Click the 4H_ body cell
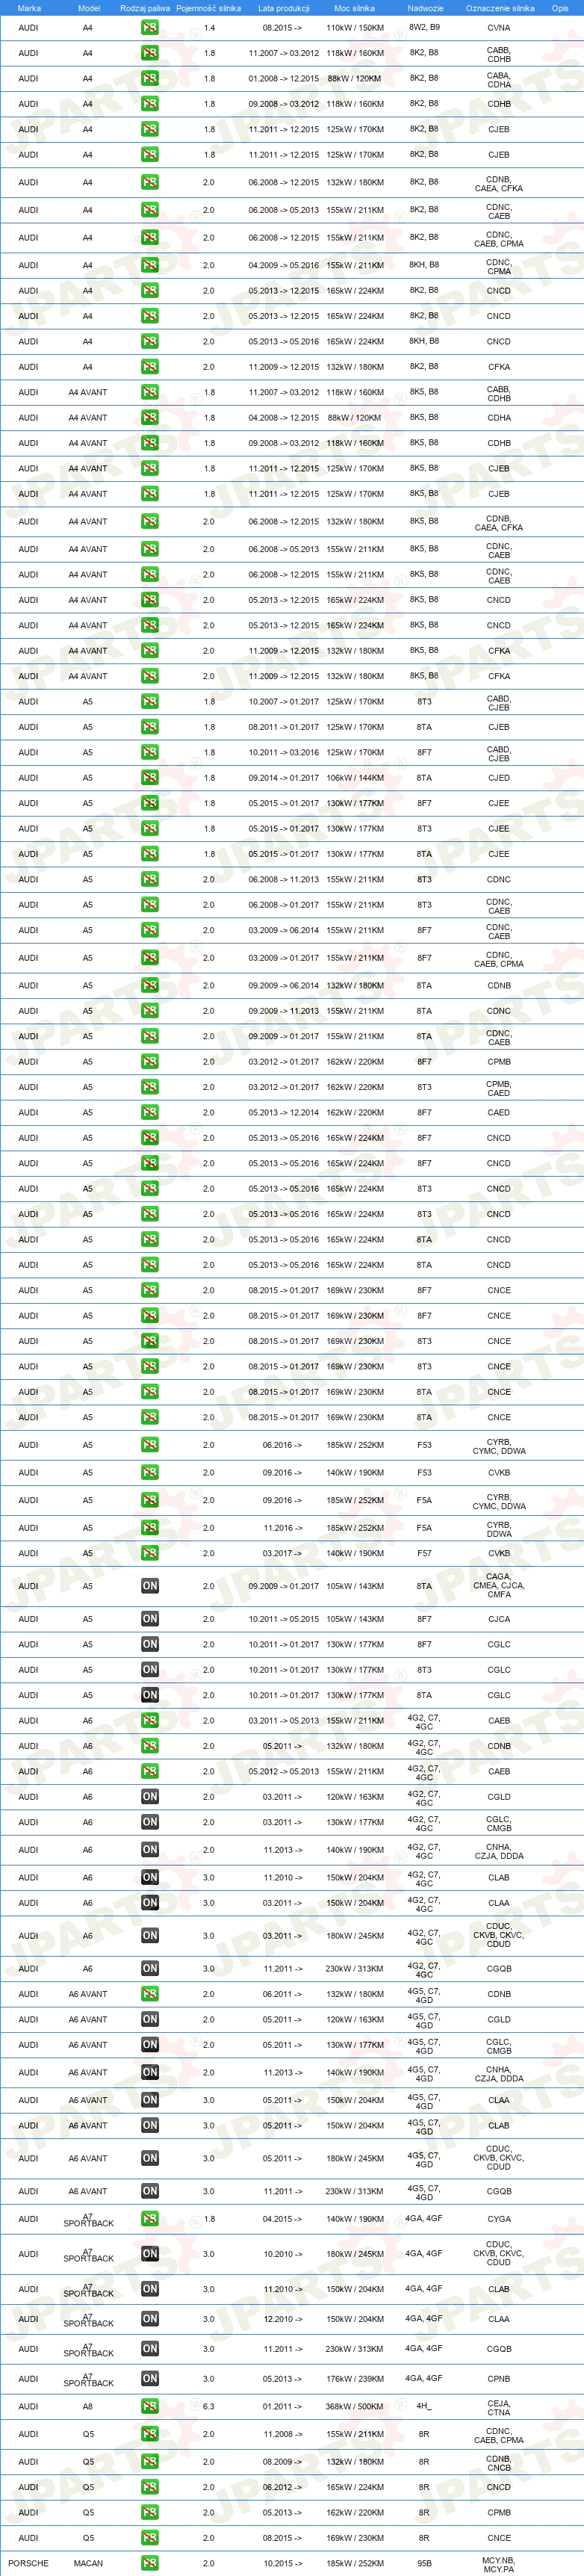This screenshot has width=584, height=2576. (x=424, y=2406)
